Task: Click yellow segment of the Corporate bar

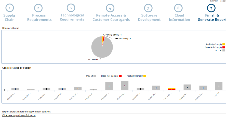Action: coord(172,88)
